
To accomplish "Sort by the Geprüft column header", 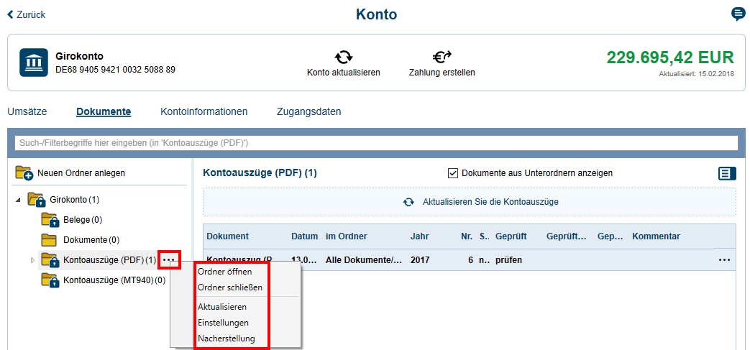I will pos(511,236).
